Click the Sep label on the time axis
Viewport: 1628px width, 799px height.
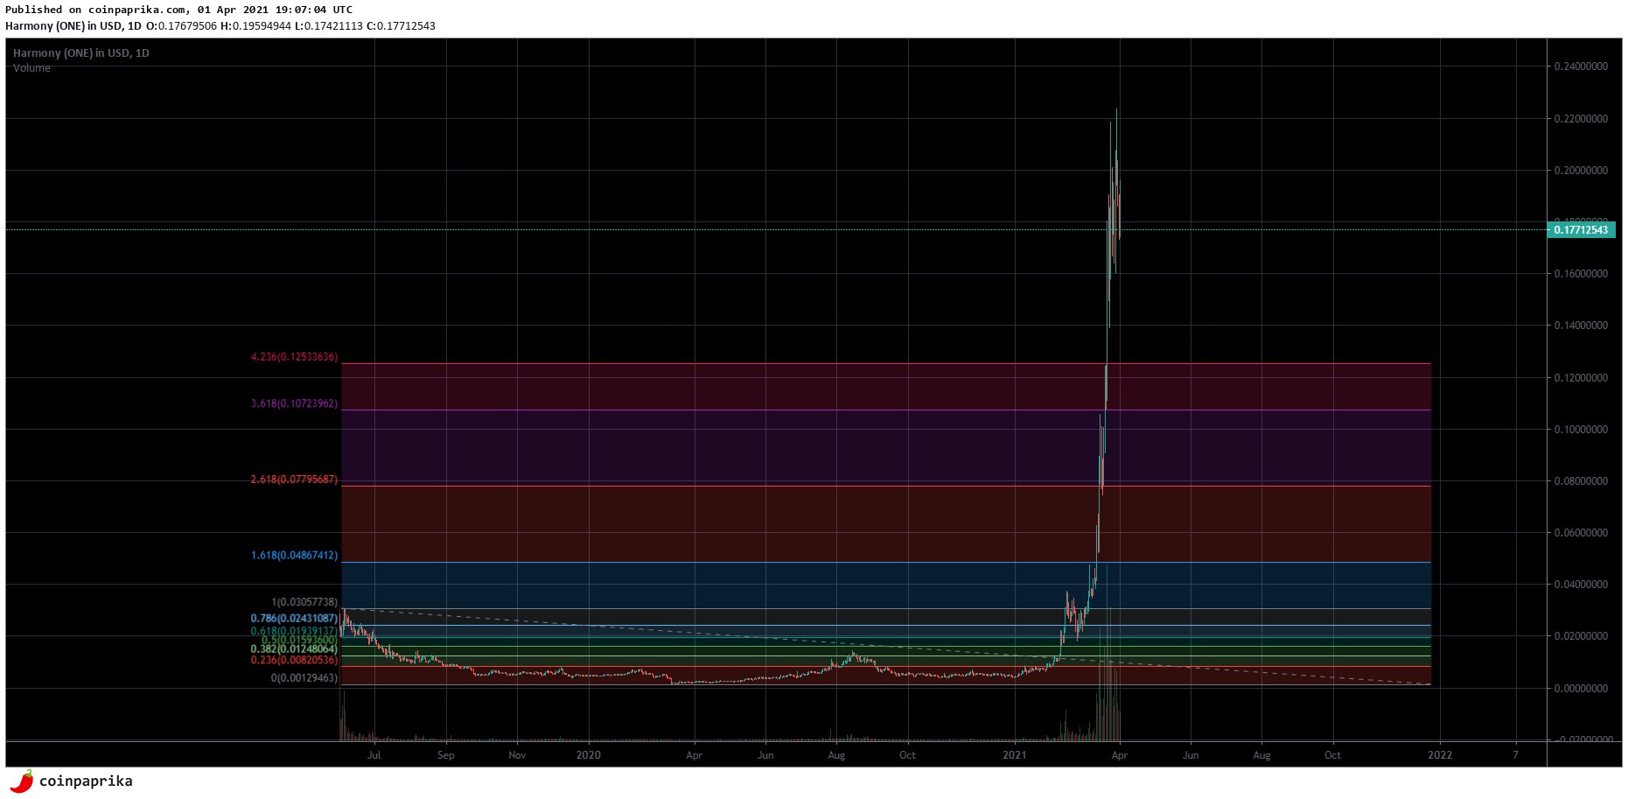(446, 755)
